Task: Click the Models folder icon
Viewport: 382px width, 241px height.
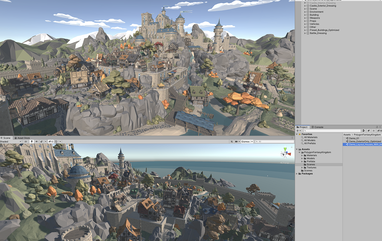Action: 305,158
